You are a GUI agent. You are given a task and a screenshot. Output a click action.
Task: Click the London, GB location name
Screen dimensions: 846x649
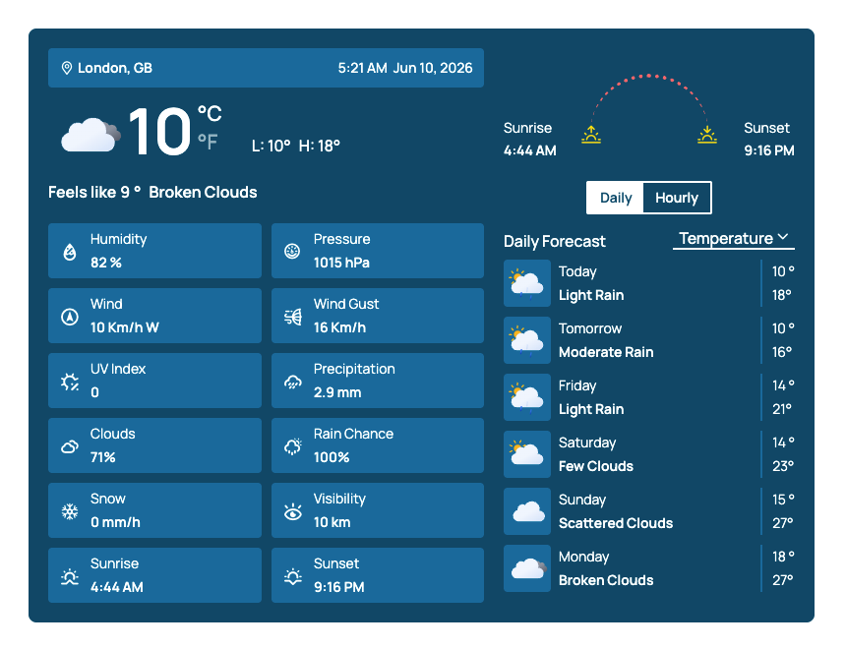point(115,68)
